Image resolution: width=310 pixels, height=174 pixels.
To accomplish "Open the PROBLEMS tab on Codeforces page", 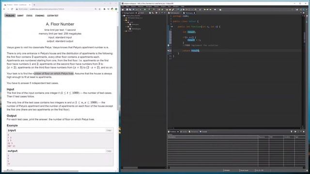I will pyautogui.click(x=10, y=15).
